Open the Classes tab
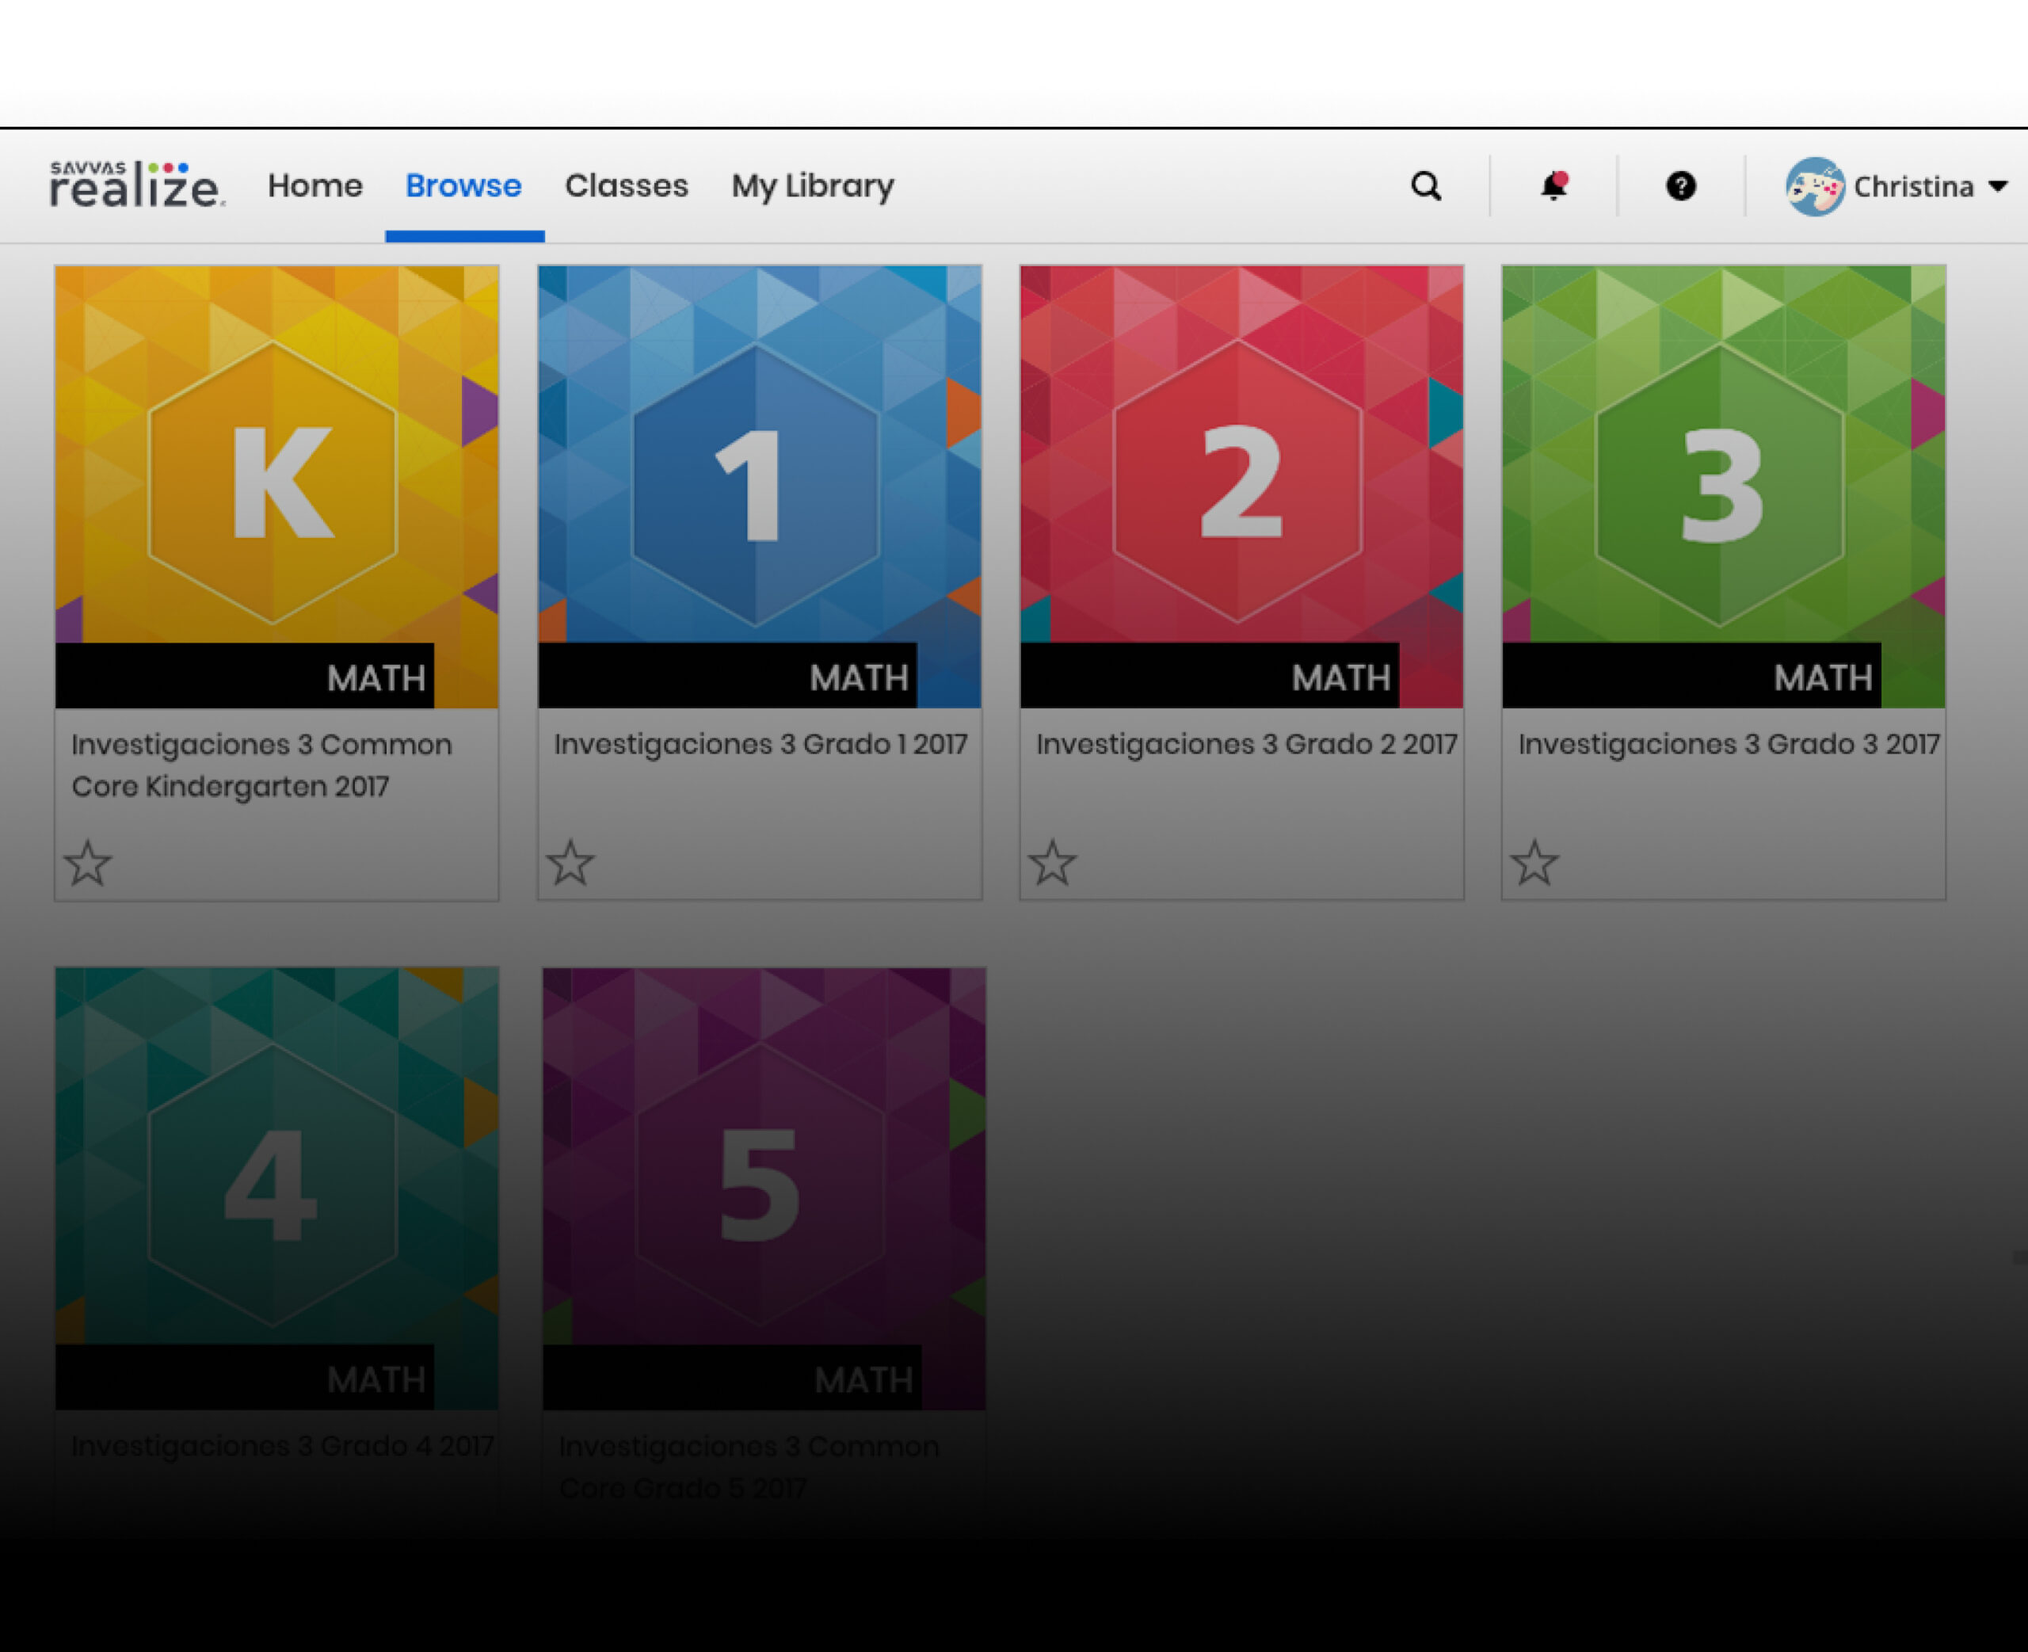Screen dimensions: 2028x1652 click(x=626, y=185)
